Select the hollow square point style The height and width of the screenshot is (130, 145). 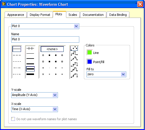pos(43,62)
